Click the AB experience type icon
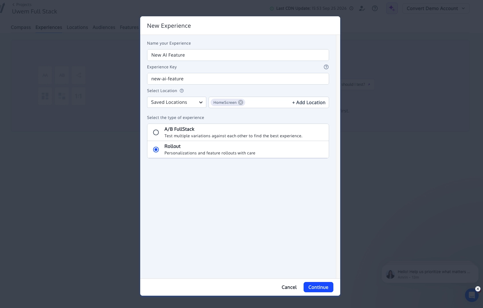The height and width of the screenshot is (308, 483). (62, 75)
